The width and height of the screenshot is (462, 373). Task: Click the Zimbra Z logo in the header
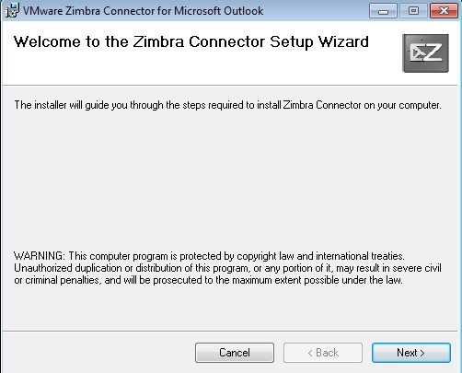point(425,53)
